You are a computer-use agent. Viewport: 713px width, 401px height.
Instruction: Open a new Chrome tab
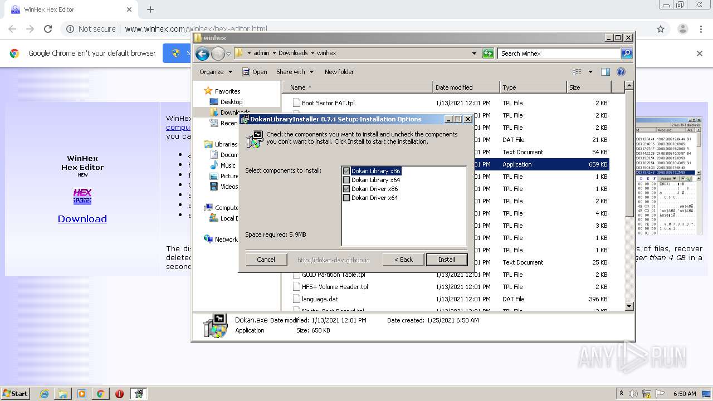[150, 9]
